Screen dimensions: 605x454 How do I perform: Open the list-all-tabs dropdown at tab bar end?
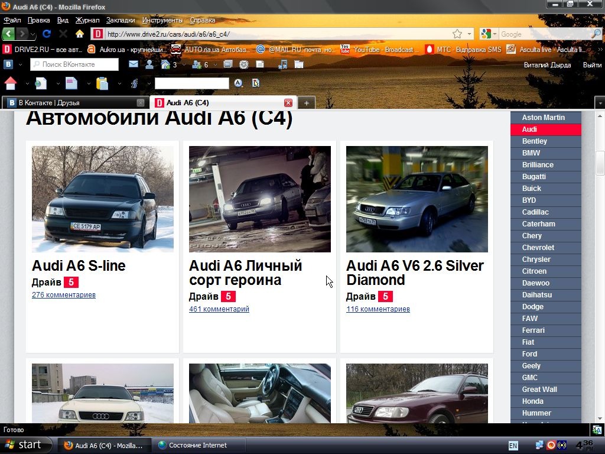[600, 103]
